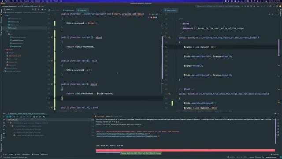Expand the vendor folder in Project tree

click(x=5, y=49)
